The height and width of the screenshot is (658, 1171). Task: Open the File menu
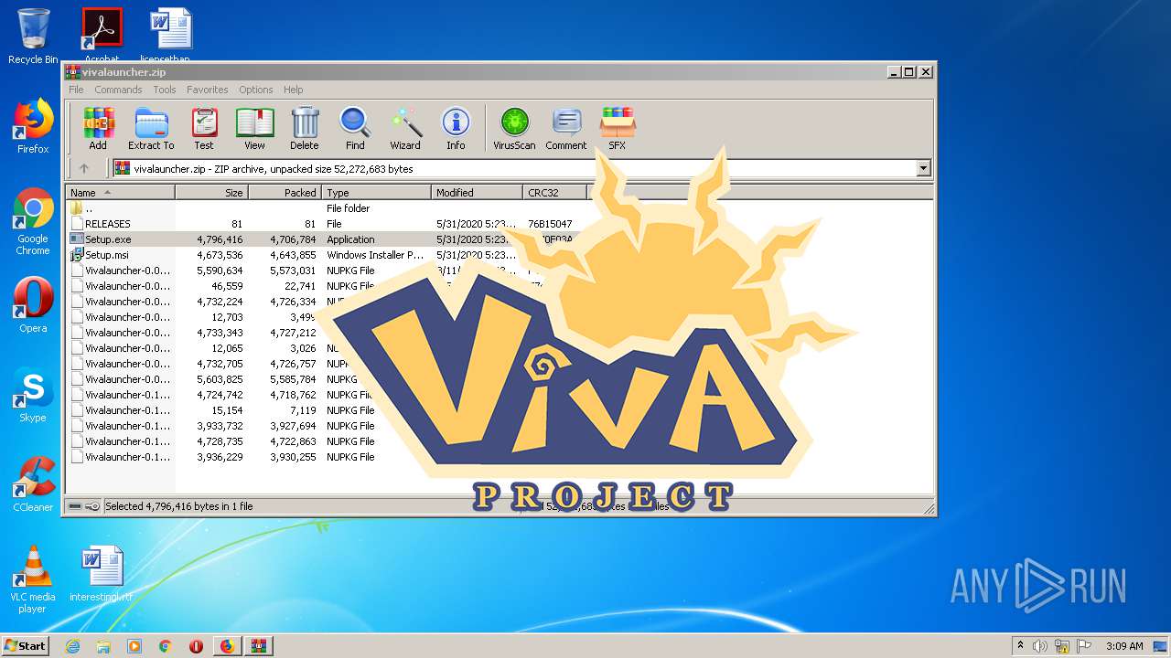click(x=76, y=90)
